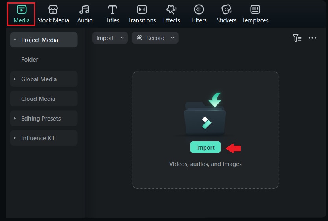Open the Titles tab
This screenshot has height=221, width=328.
pos(112,14)
